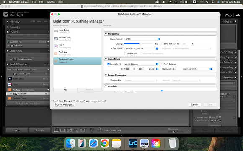Open Google Chrome from the Dock

click(105, 143)
